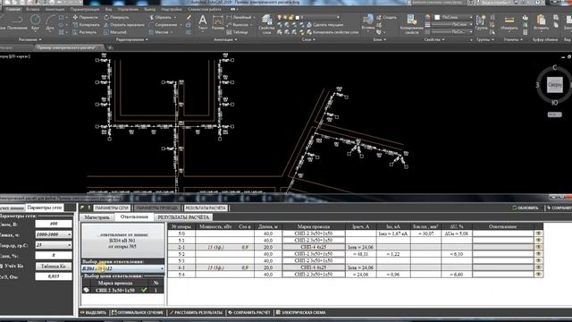
Task: Switch to the Вид ribbon tab
Action: (x=109, y=9)
